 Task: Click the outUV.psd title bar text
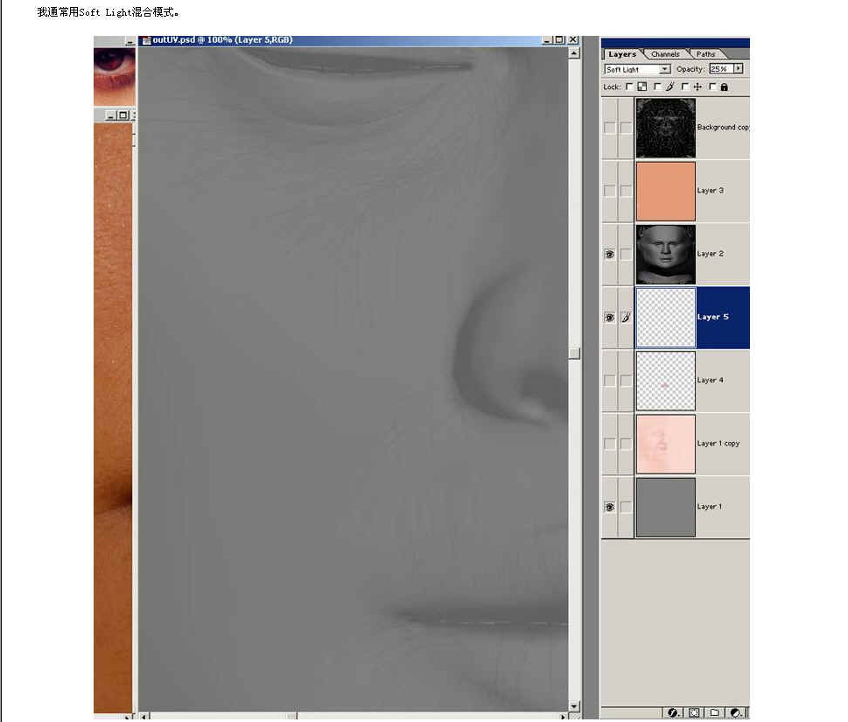222,40
